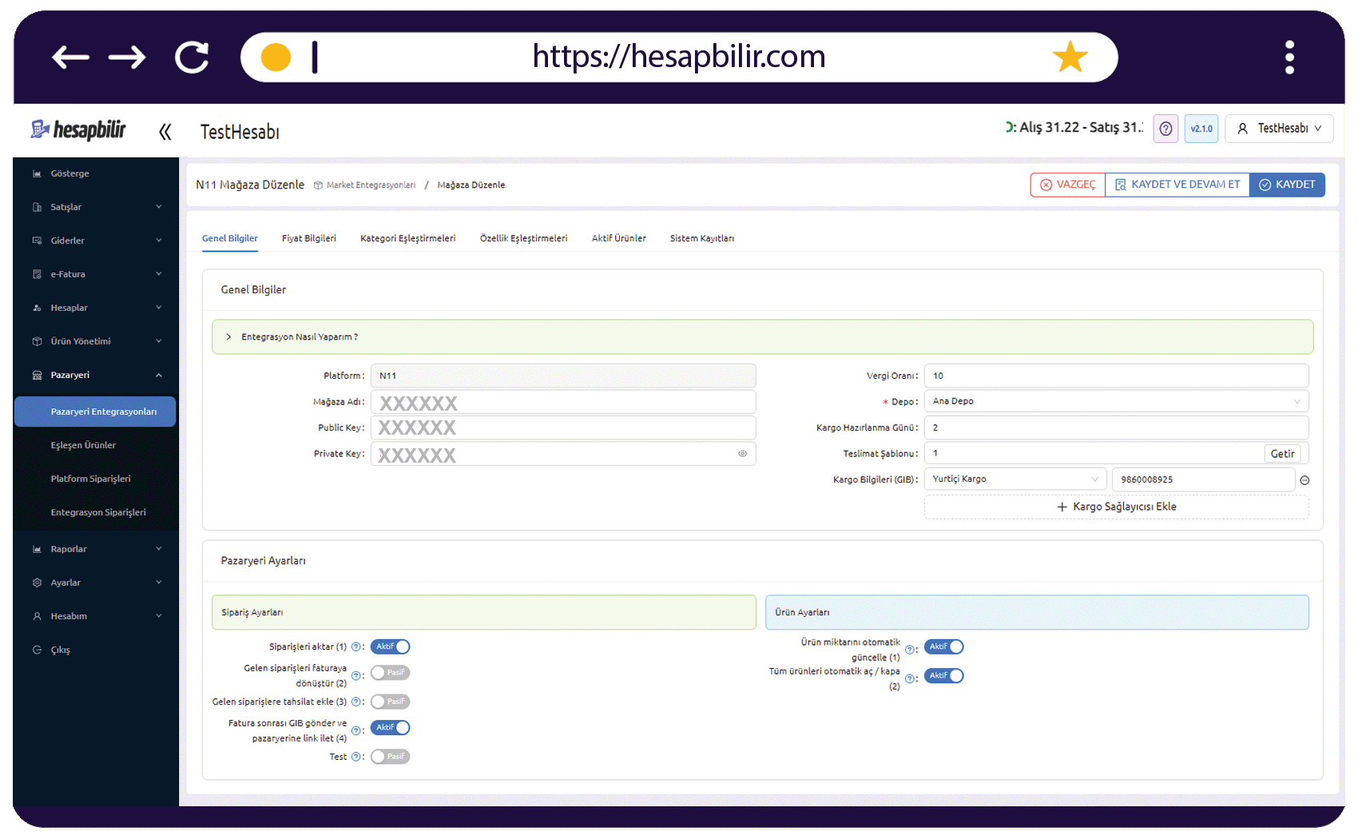Toggle the Test switch
1358x839 pixels.
390,757
